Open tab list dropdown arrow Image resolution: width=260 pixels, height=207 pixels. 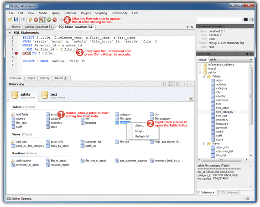click(187, 27)
